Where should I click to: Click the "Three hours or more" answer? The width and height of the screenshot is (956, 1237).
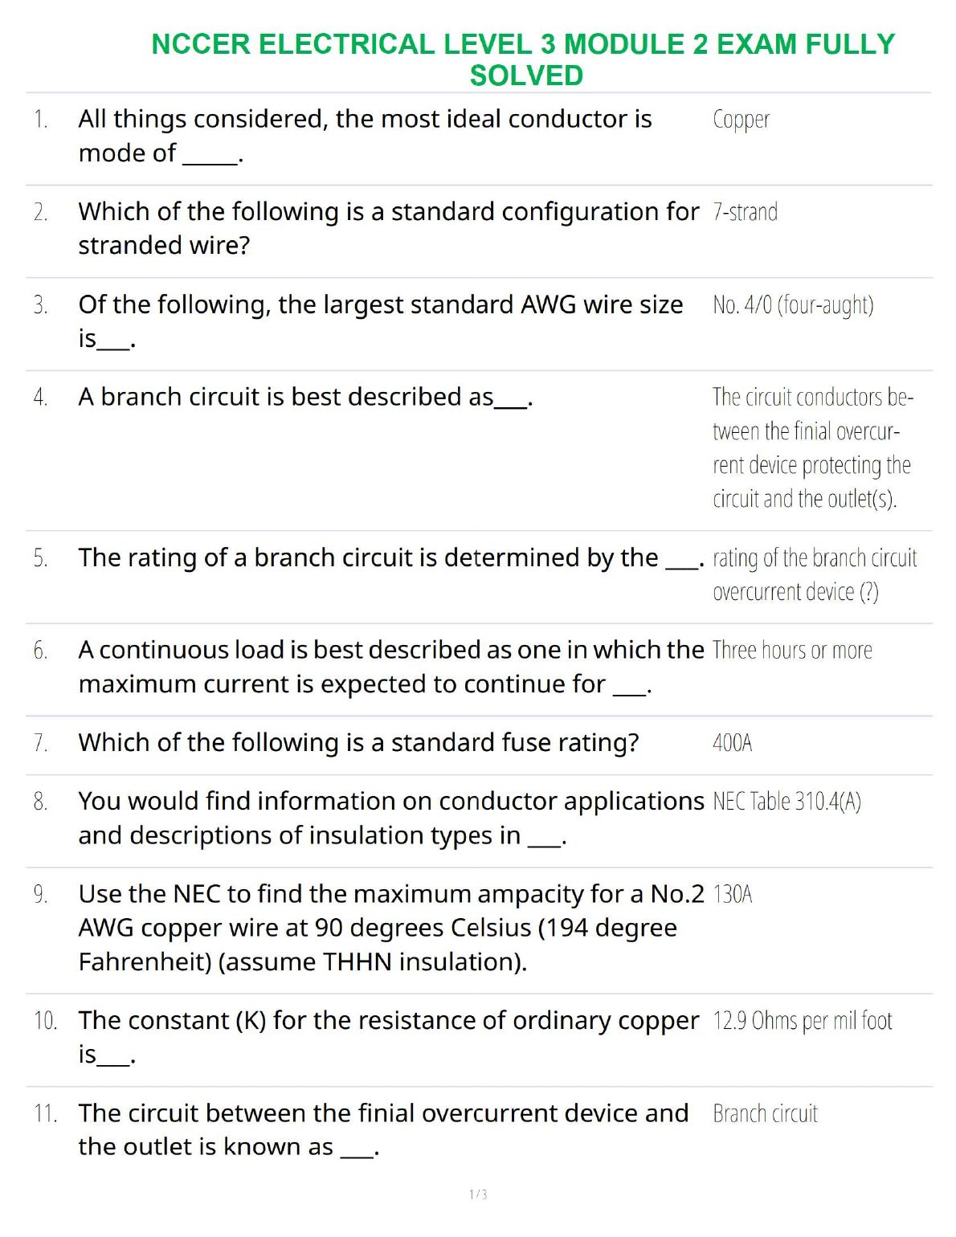click(x=792, y=651)
